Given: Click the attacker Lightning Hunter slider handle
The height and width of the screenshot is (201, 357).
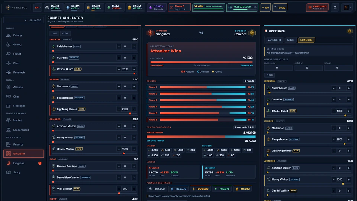Looking at the screenshot, I should [x=130, y=114].
